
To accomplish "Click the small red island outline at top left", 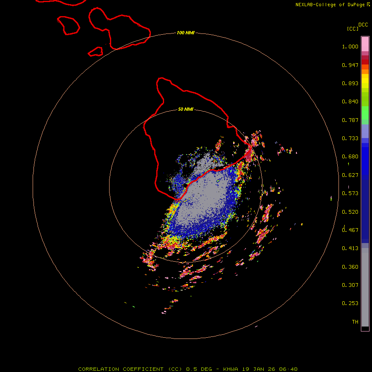I will (x=69, y=25).
